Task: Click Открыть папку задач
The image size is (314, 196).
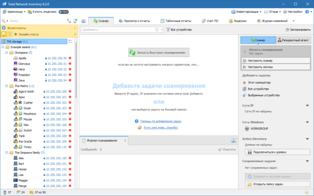Action: coord(278,184)
